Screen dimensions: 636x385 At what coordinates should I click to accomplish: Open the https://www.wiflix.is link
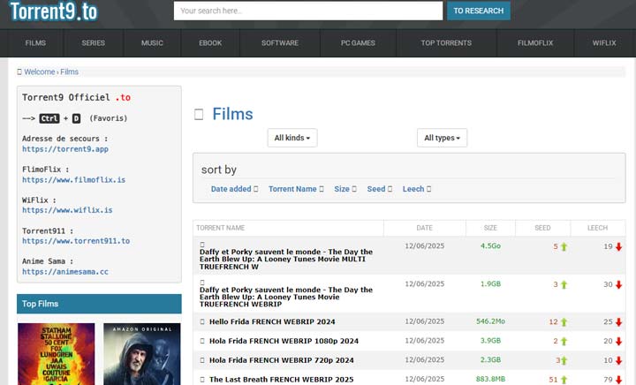coord(67,210)
